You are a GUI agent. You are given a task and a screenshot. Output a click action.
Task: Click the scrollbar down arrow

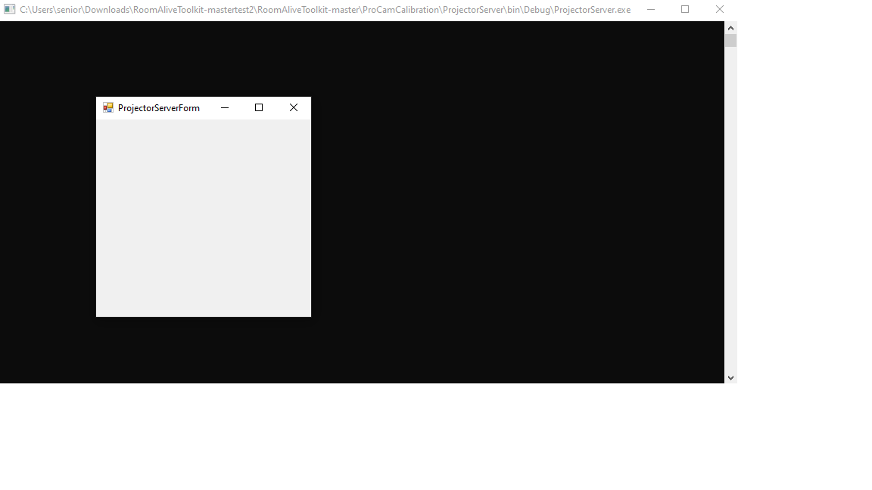pos(730,377)
